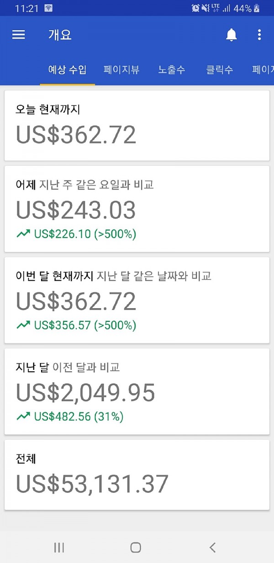The image size is (274, 563).
Task: Tap the battery indicator in status bar
Action: [257, 8]
